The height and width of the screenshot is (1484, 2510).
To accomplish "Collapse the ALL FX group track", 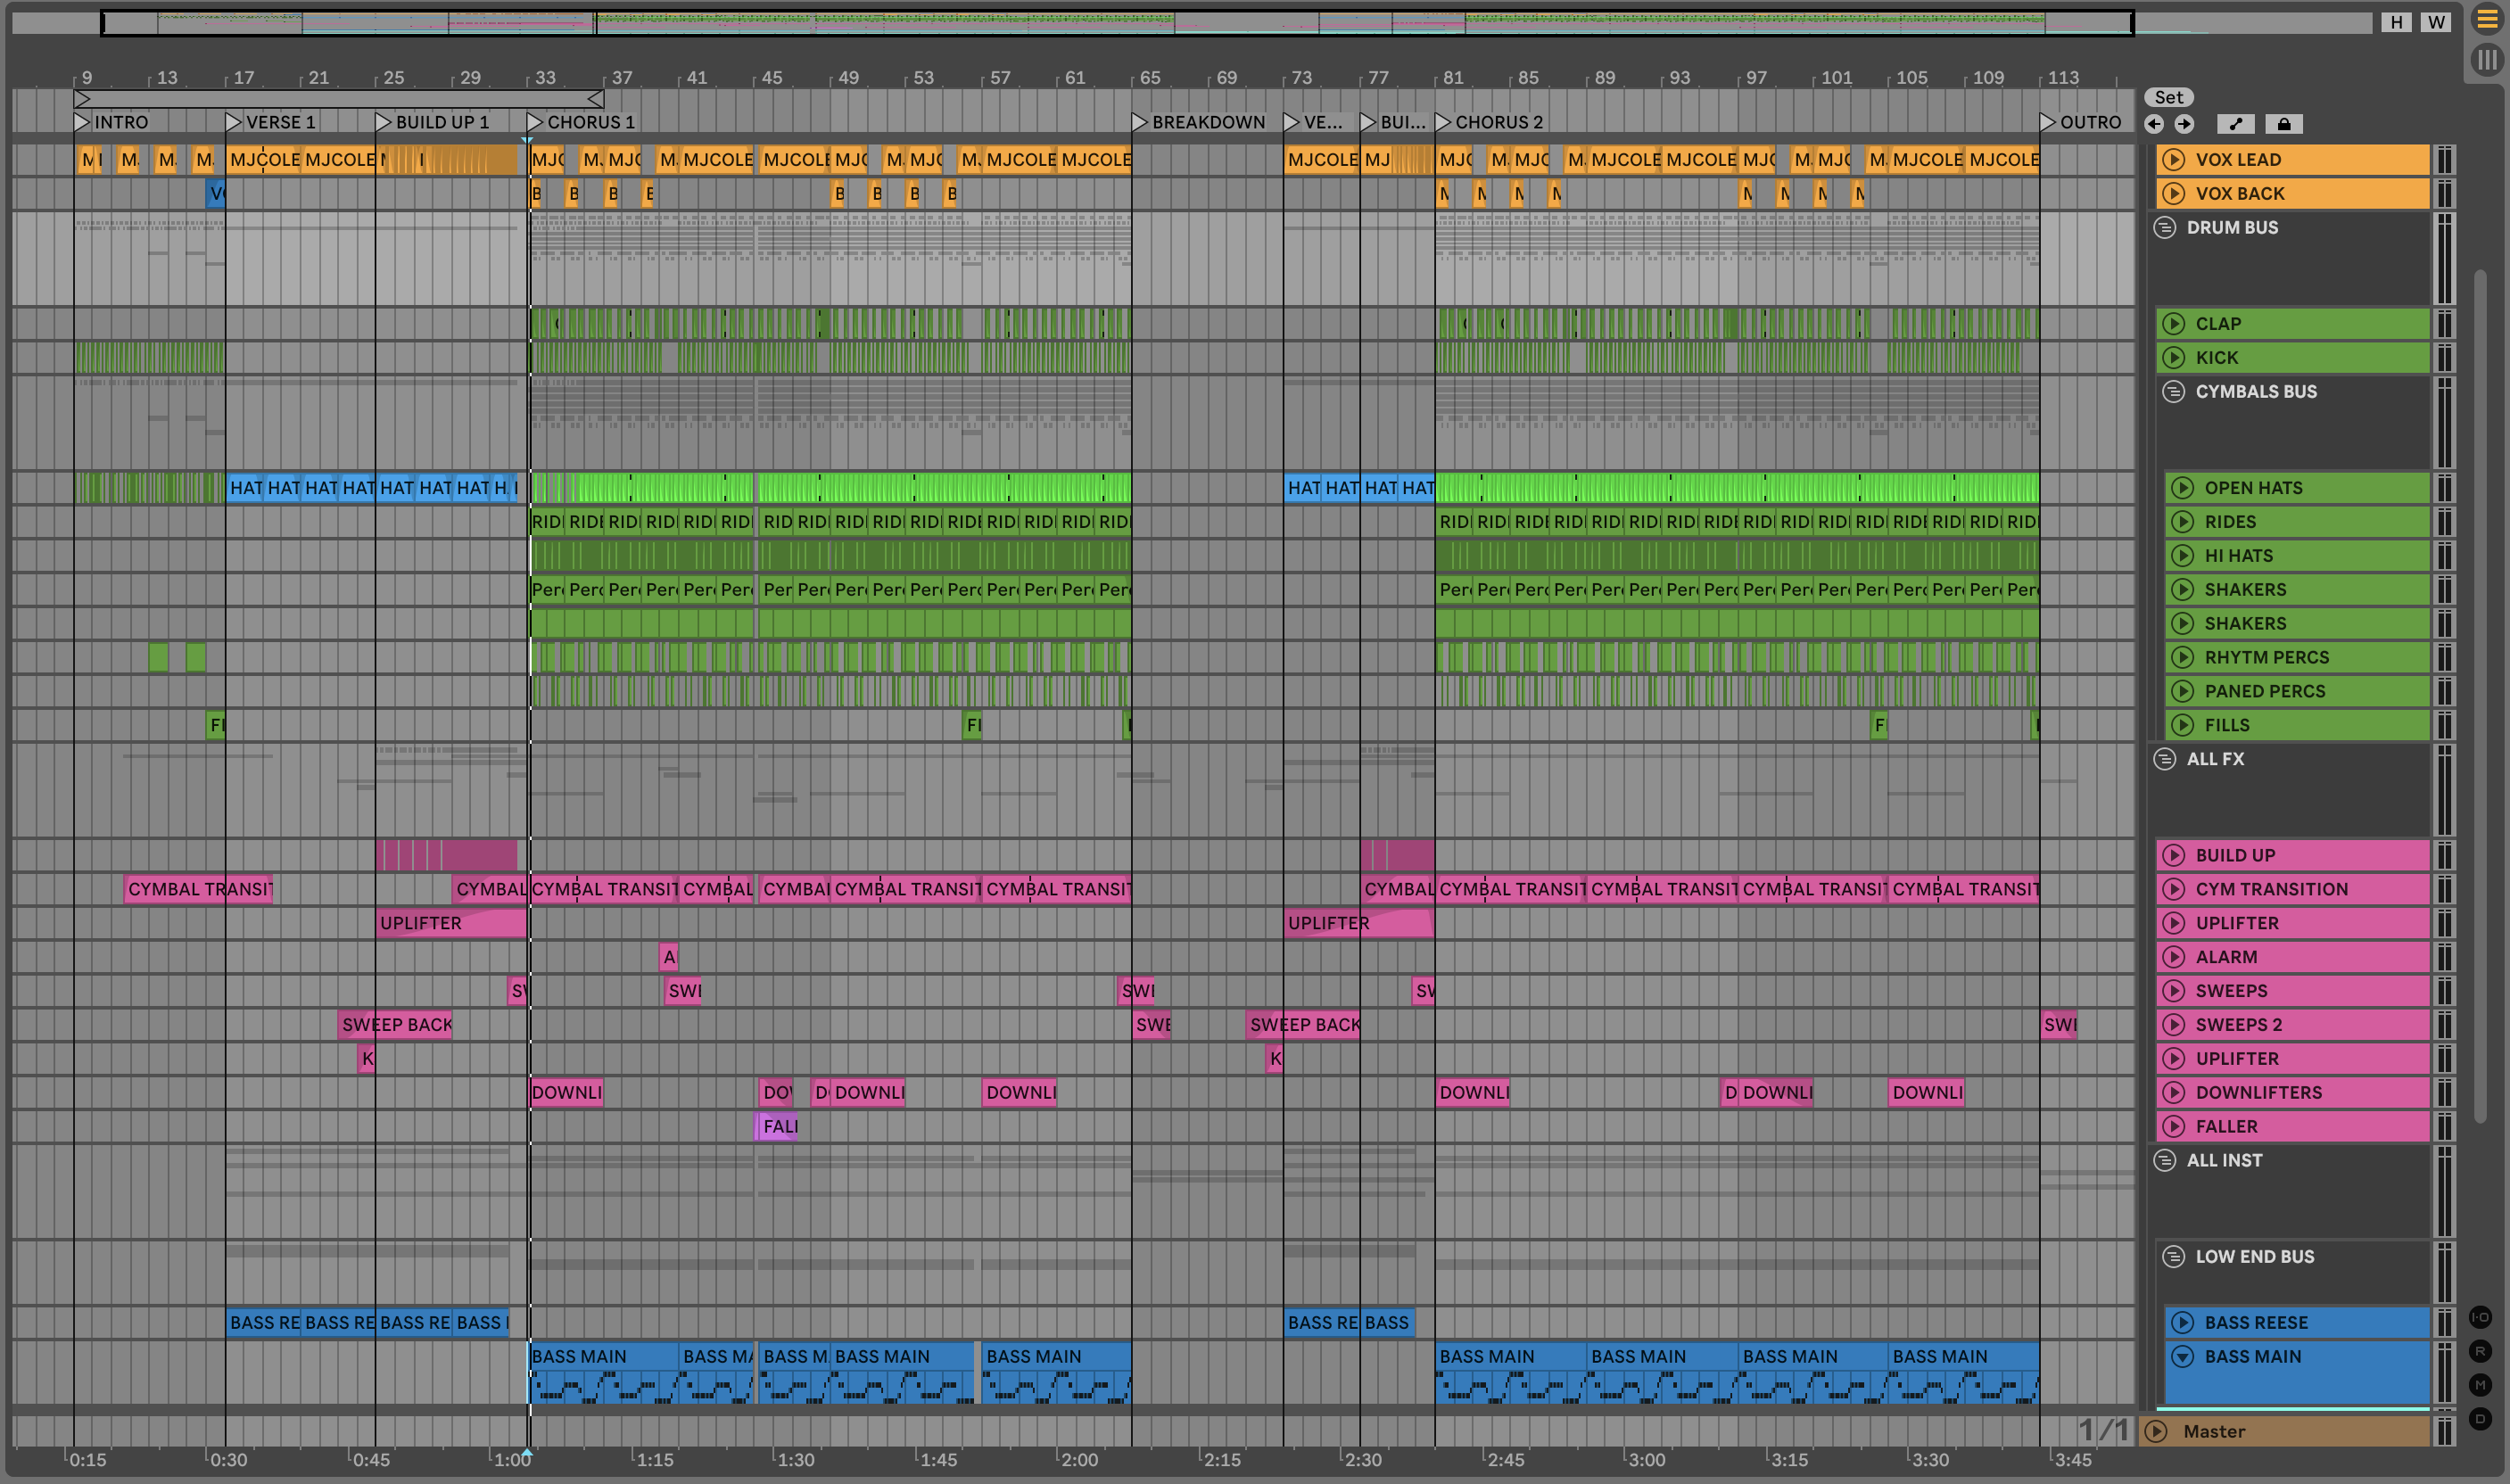I will [2165, 759].
